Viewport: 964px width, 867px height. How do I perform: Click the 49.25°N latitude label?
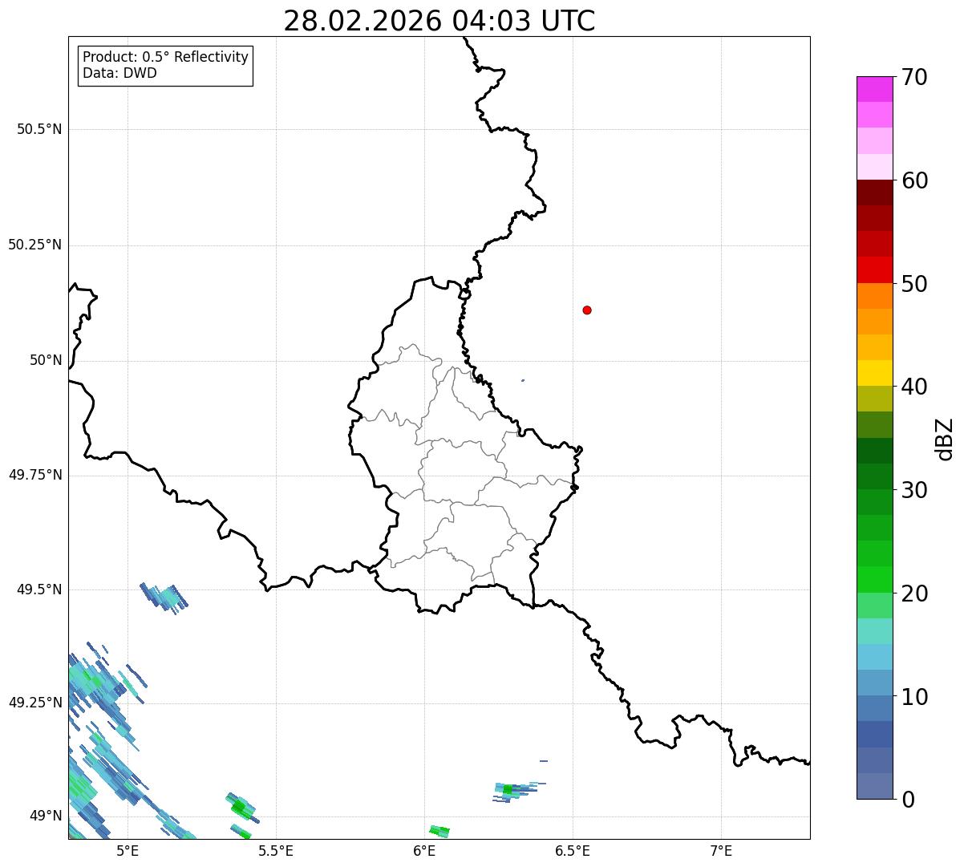(35, 703)
